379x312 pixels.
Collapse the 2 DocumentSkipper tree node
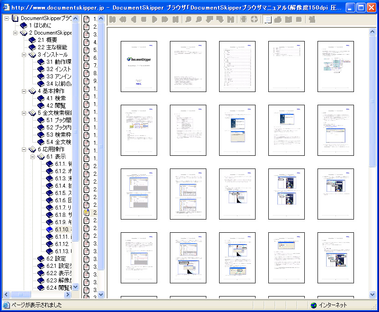(15, 33)
